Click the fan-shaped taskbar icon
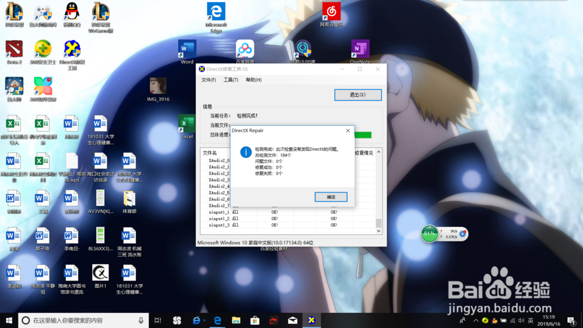Image resolution: width=583 pixels, height=328 pixels. (177, 320)
